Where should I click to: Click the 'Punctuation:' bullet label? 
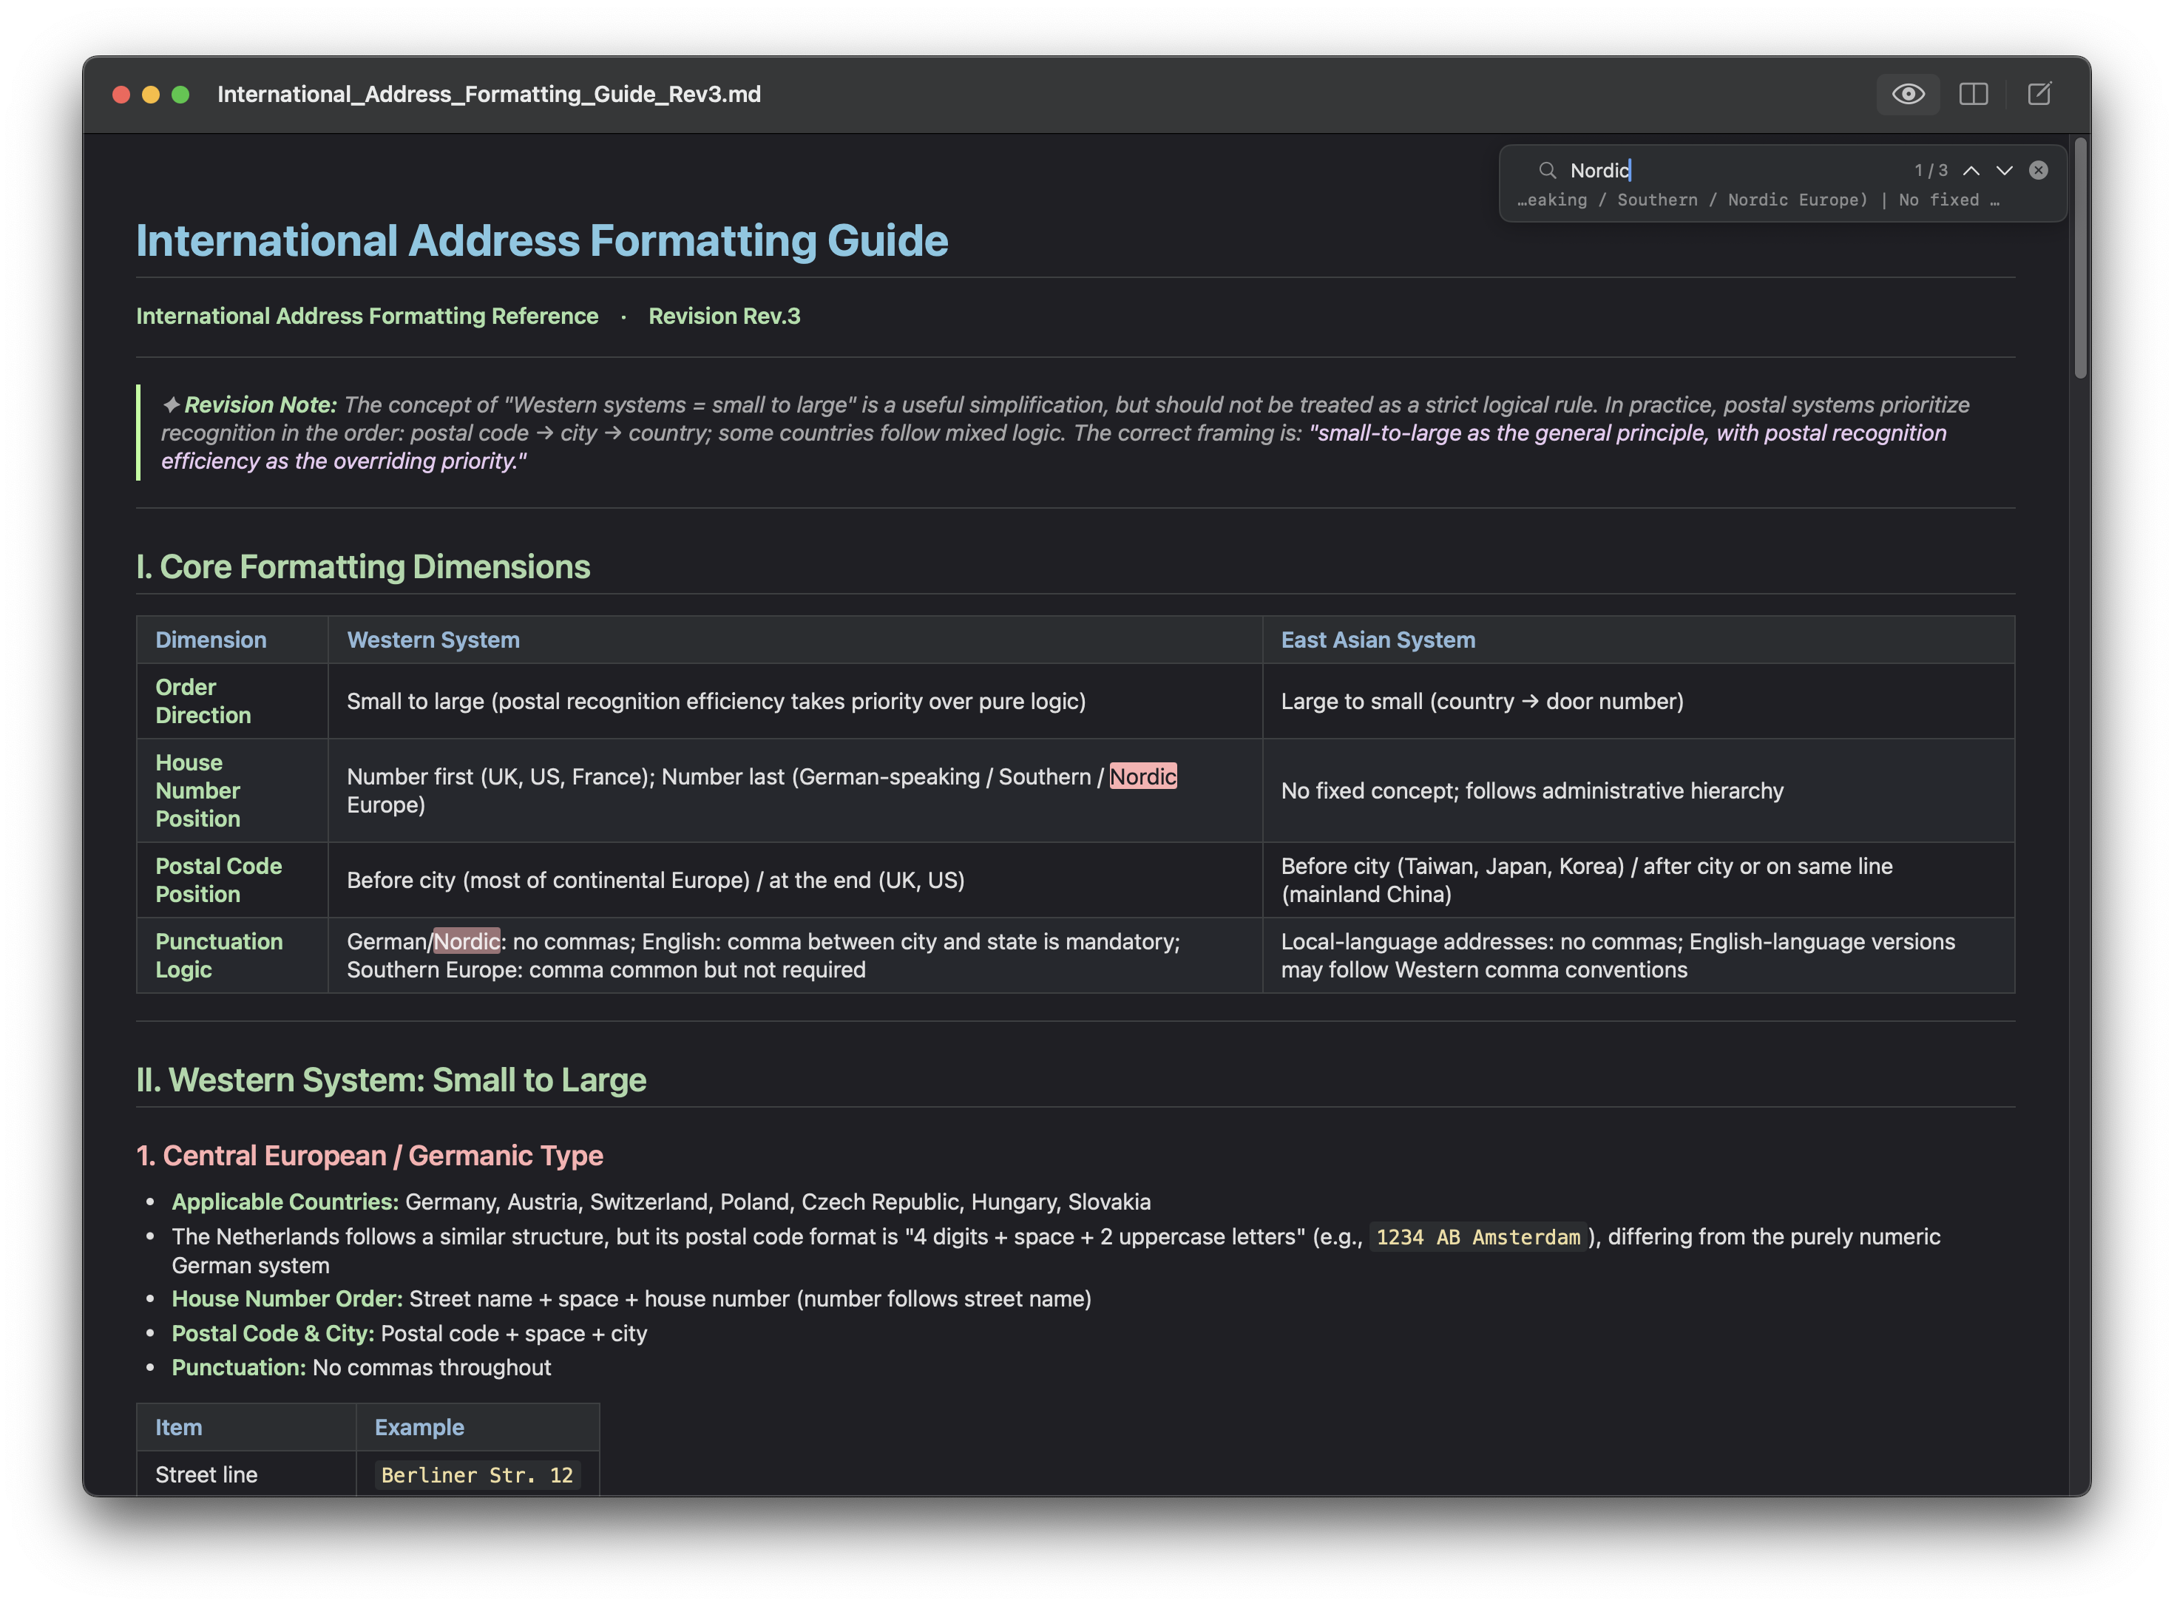pos(239,1368)
